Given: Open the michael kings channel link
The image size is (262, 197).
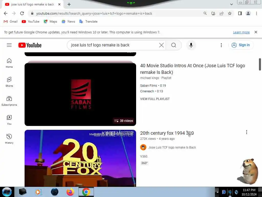Looking at the screenshot, I should 149,78.
